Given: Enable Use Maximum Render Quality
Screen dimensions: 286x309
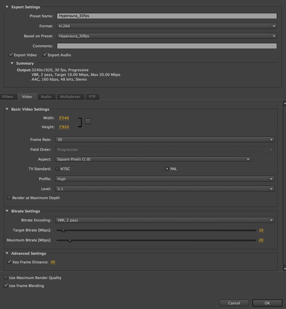Looking at the screenshot, I should coord(6,278).
